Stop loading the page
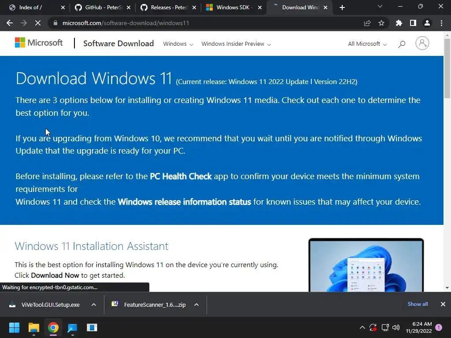This screenshot has height=338, width=451. click(x=38, y=23)
